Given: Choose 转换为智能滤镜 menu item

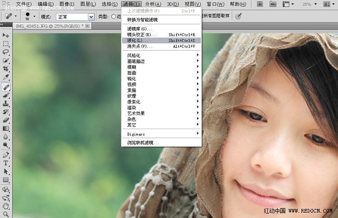Looking at the screenshot, I should tap(162, 20).
